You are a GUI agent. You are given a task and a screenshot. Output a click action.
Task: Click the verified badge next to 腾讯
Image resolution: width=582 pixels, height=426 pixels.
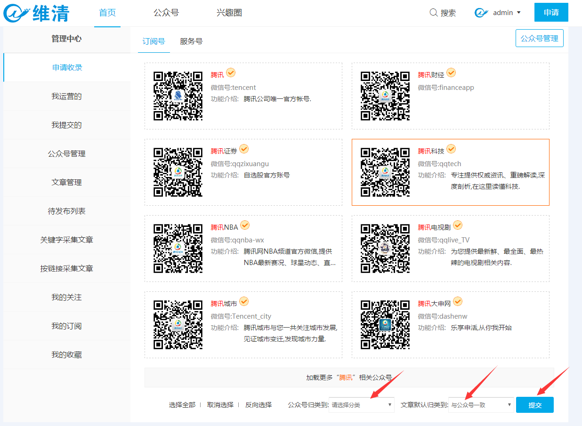(231, 73)
